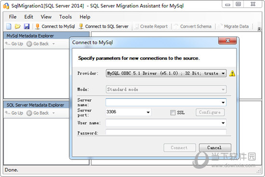Click Connect to MySql toolbar button
Screen dimensions: 265x177
(55, 27)
